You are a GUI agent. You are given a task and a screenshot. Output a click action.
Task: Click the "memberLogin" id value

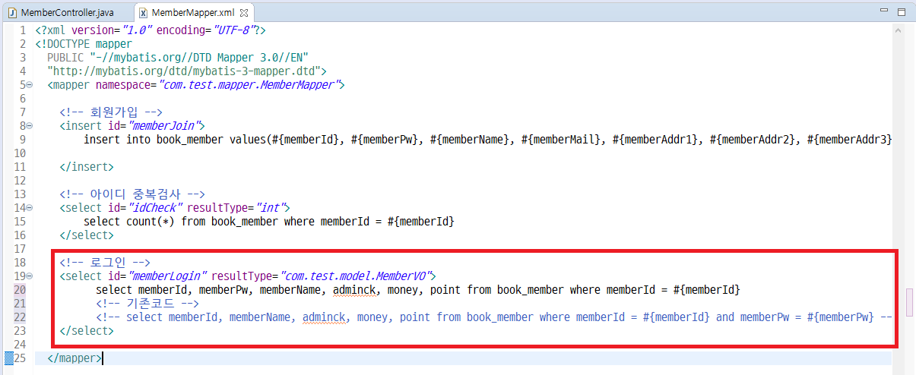pyautogui.click(x=167, y=276)
